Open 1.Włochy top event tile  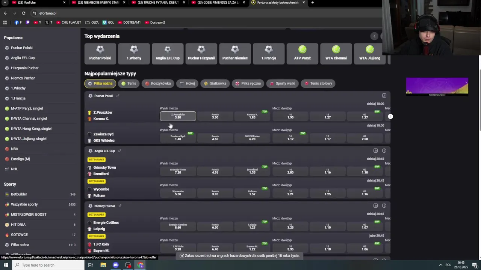tap(134, 54)
